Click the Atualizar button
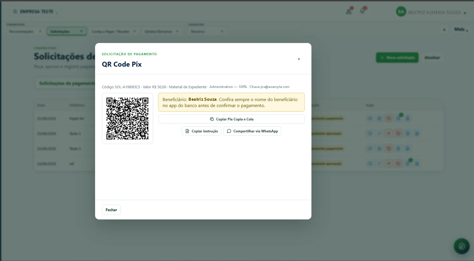 click(x=432, y=58)
